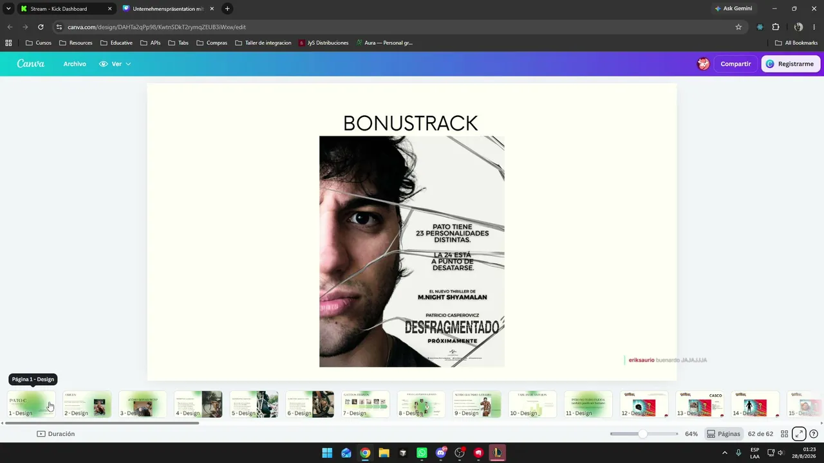
Task: Adjust the zoom slider near 64%
Action: (644, 434)
